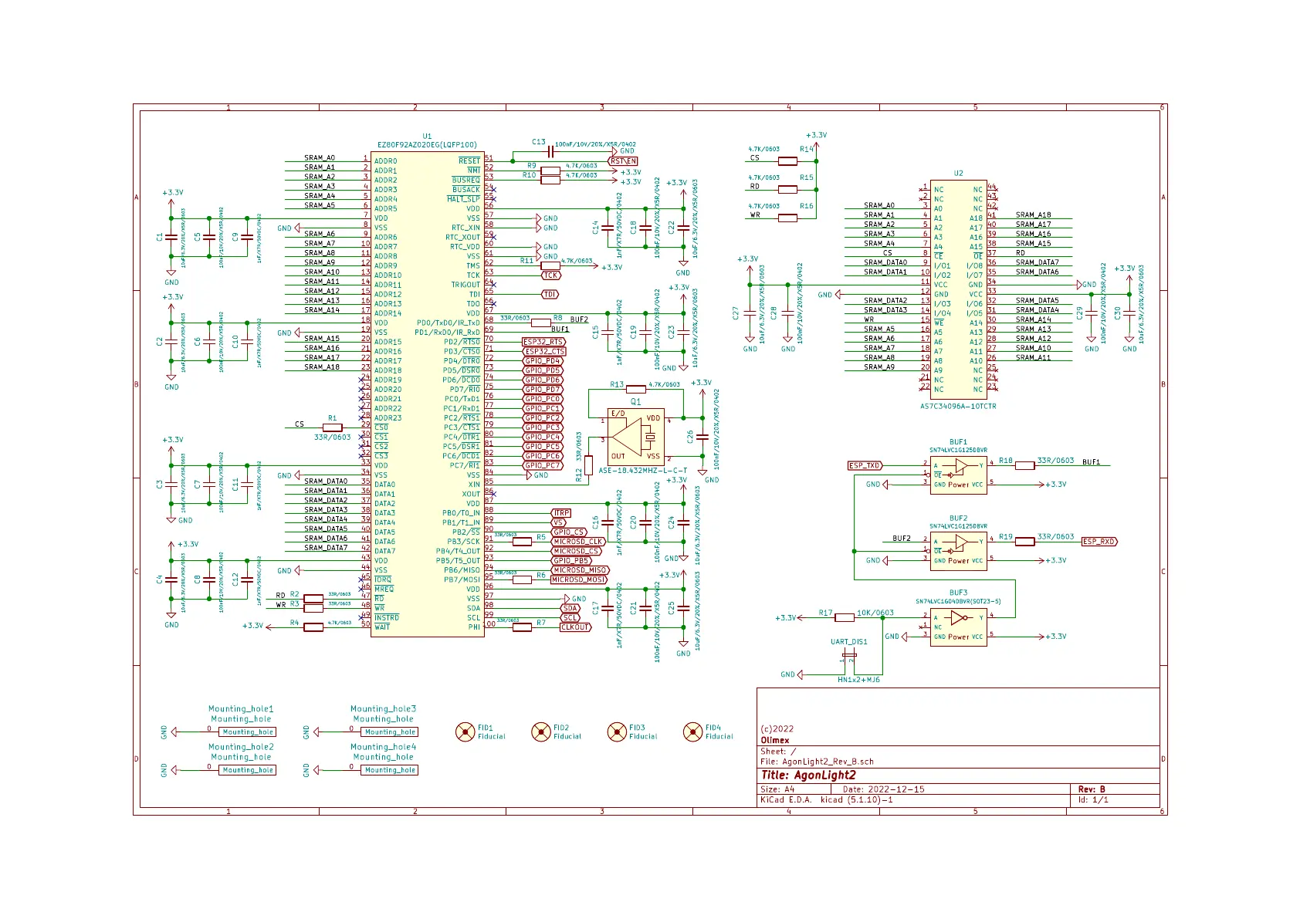This screenshot has width=1300, height=919.
Task: Click the U2 SRAM chip body
Action: [959, 289]
